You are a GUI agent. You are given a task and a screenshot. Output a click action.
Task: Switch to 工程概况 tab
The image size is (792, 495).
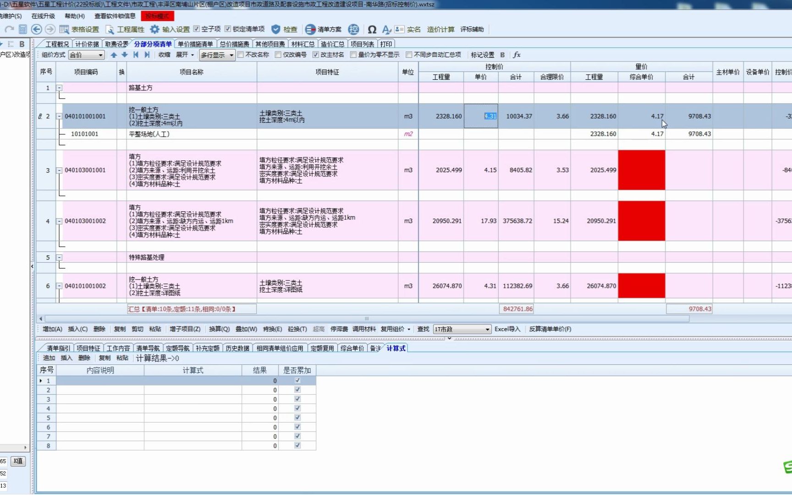(57, 44)
